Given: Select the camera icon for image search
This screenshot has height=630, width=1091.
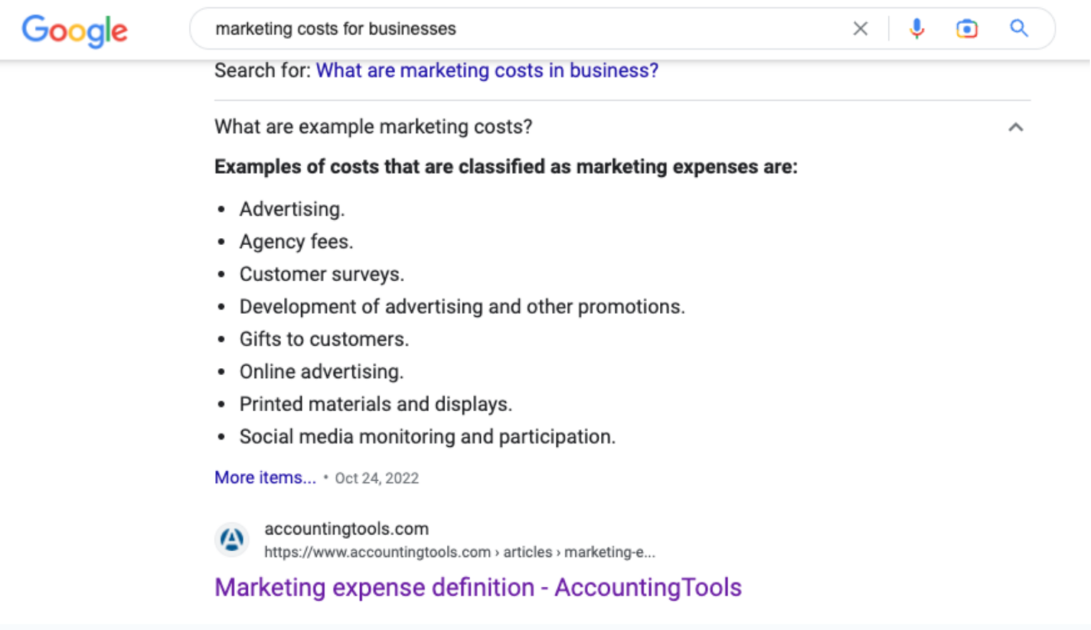Looking at the screenshot, I should 967,28.
